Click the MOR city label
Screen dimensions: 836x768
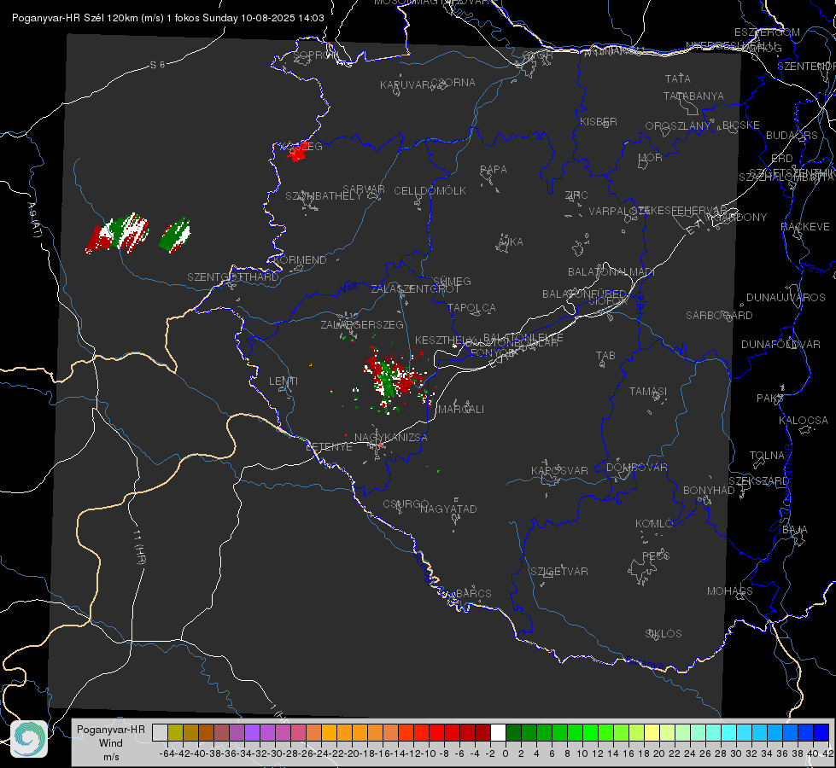(650, 158)
